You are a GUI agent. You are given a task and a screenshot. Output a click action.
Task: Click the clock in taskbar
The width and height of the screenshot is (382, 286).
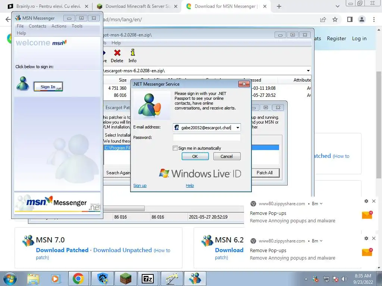363,279
